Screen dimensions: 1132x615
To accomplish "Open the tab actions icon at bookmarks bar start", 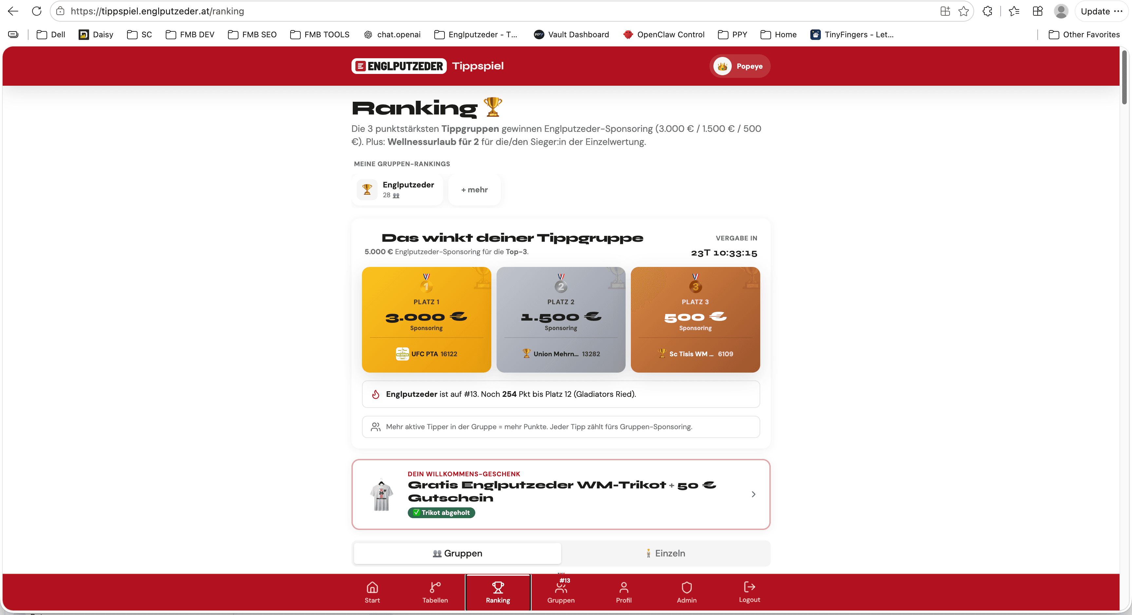I will [x=13, y=35].
